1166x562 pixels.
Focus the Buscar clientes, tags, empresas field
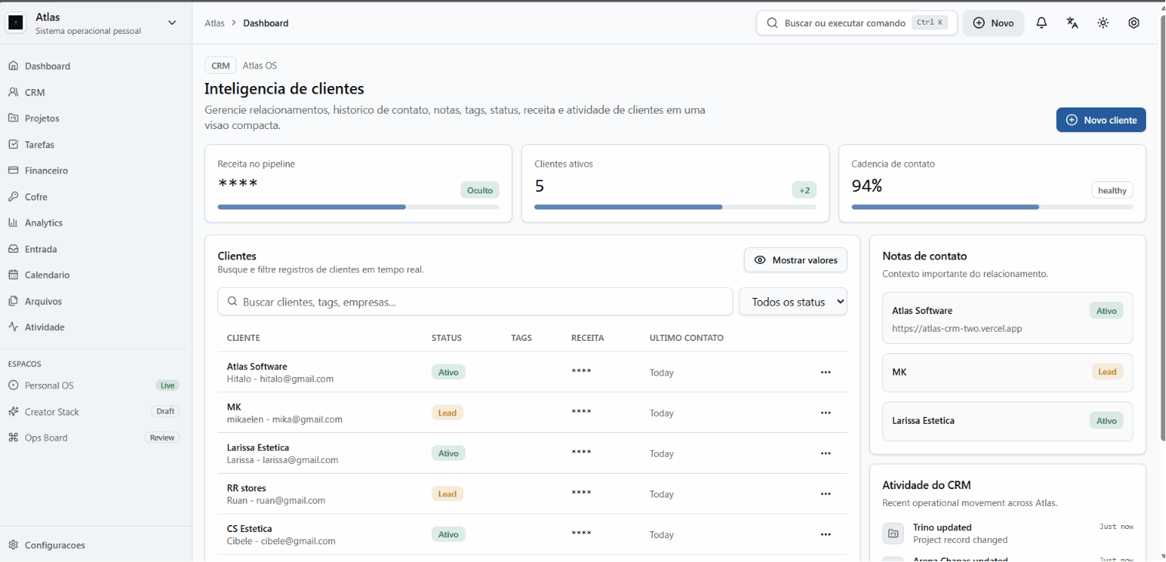(475, 302)
